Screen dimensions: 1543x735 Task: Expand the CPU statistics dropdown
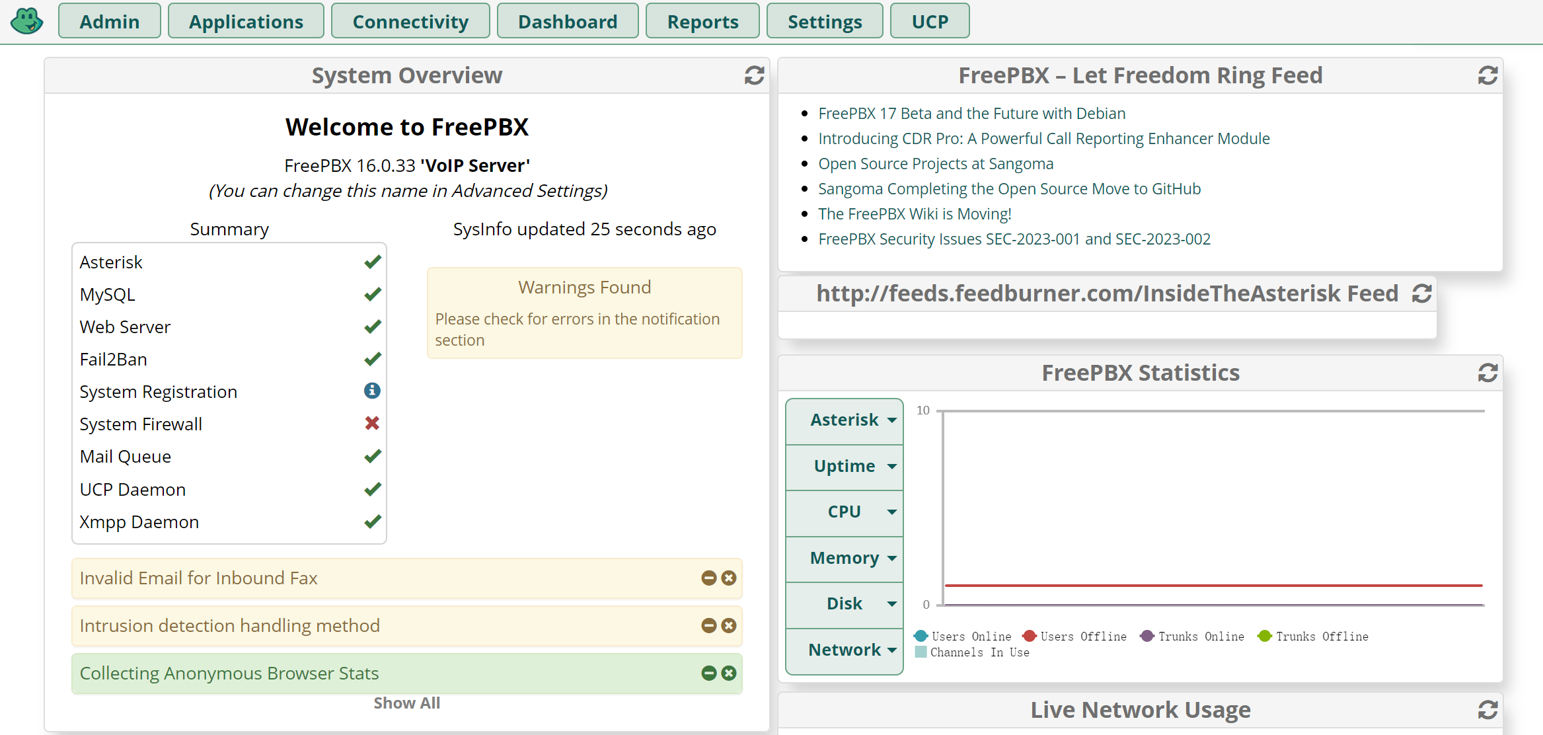(x=845, y=512)
